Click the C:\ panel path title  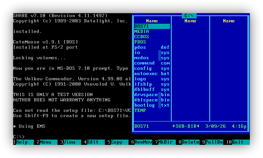pos(189,15)
